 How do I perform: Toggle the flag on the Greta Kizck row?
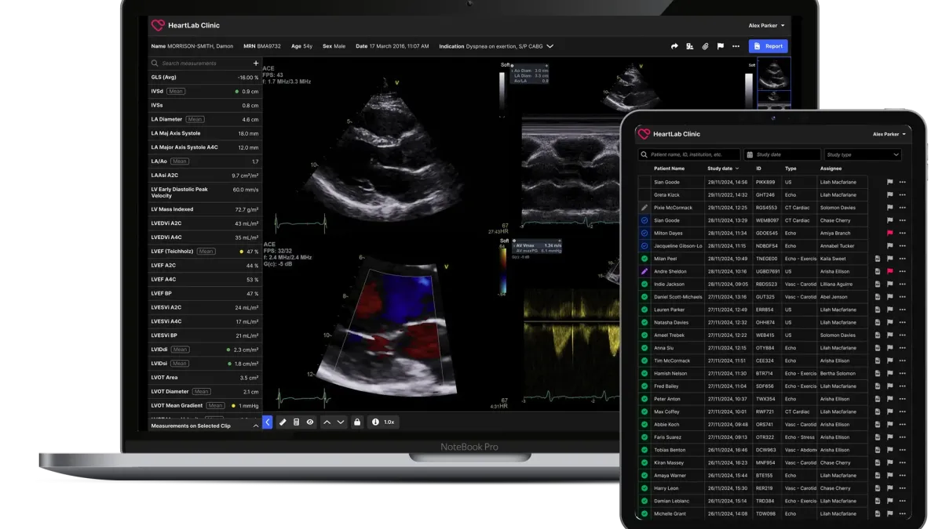890,195
